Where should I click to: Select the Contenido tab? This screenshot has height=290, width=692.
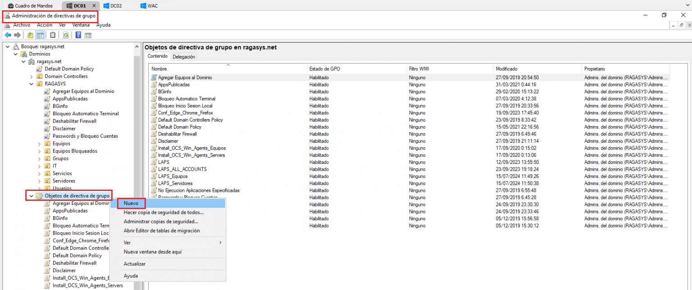coord(158,56)
